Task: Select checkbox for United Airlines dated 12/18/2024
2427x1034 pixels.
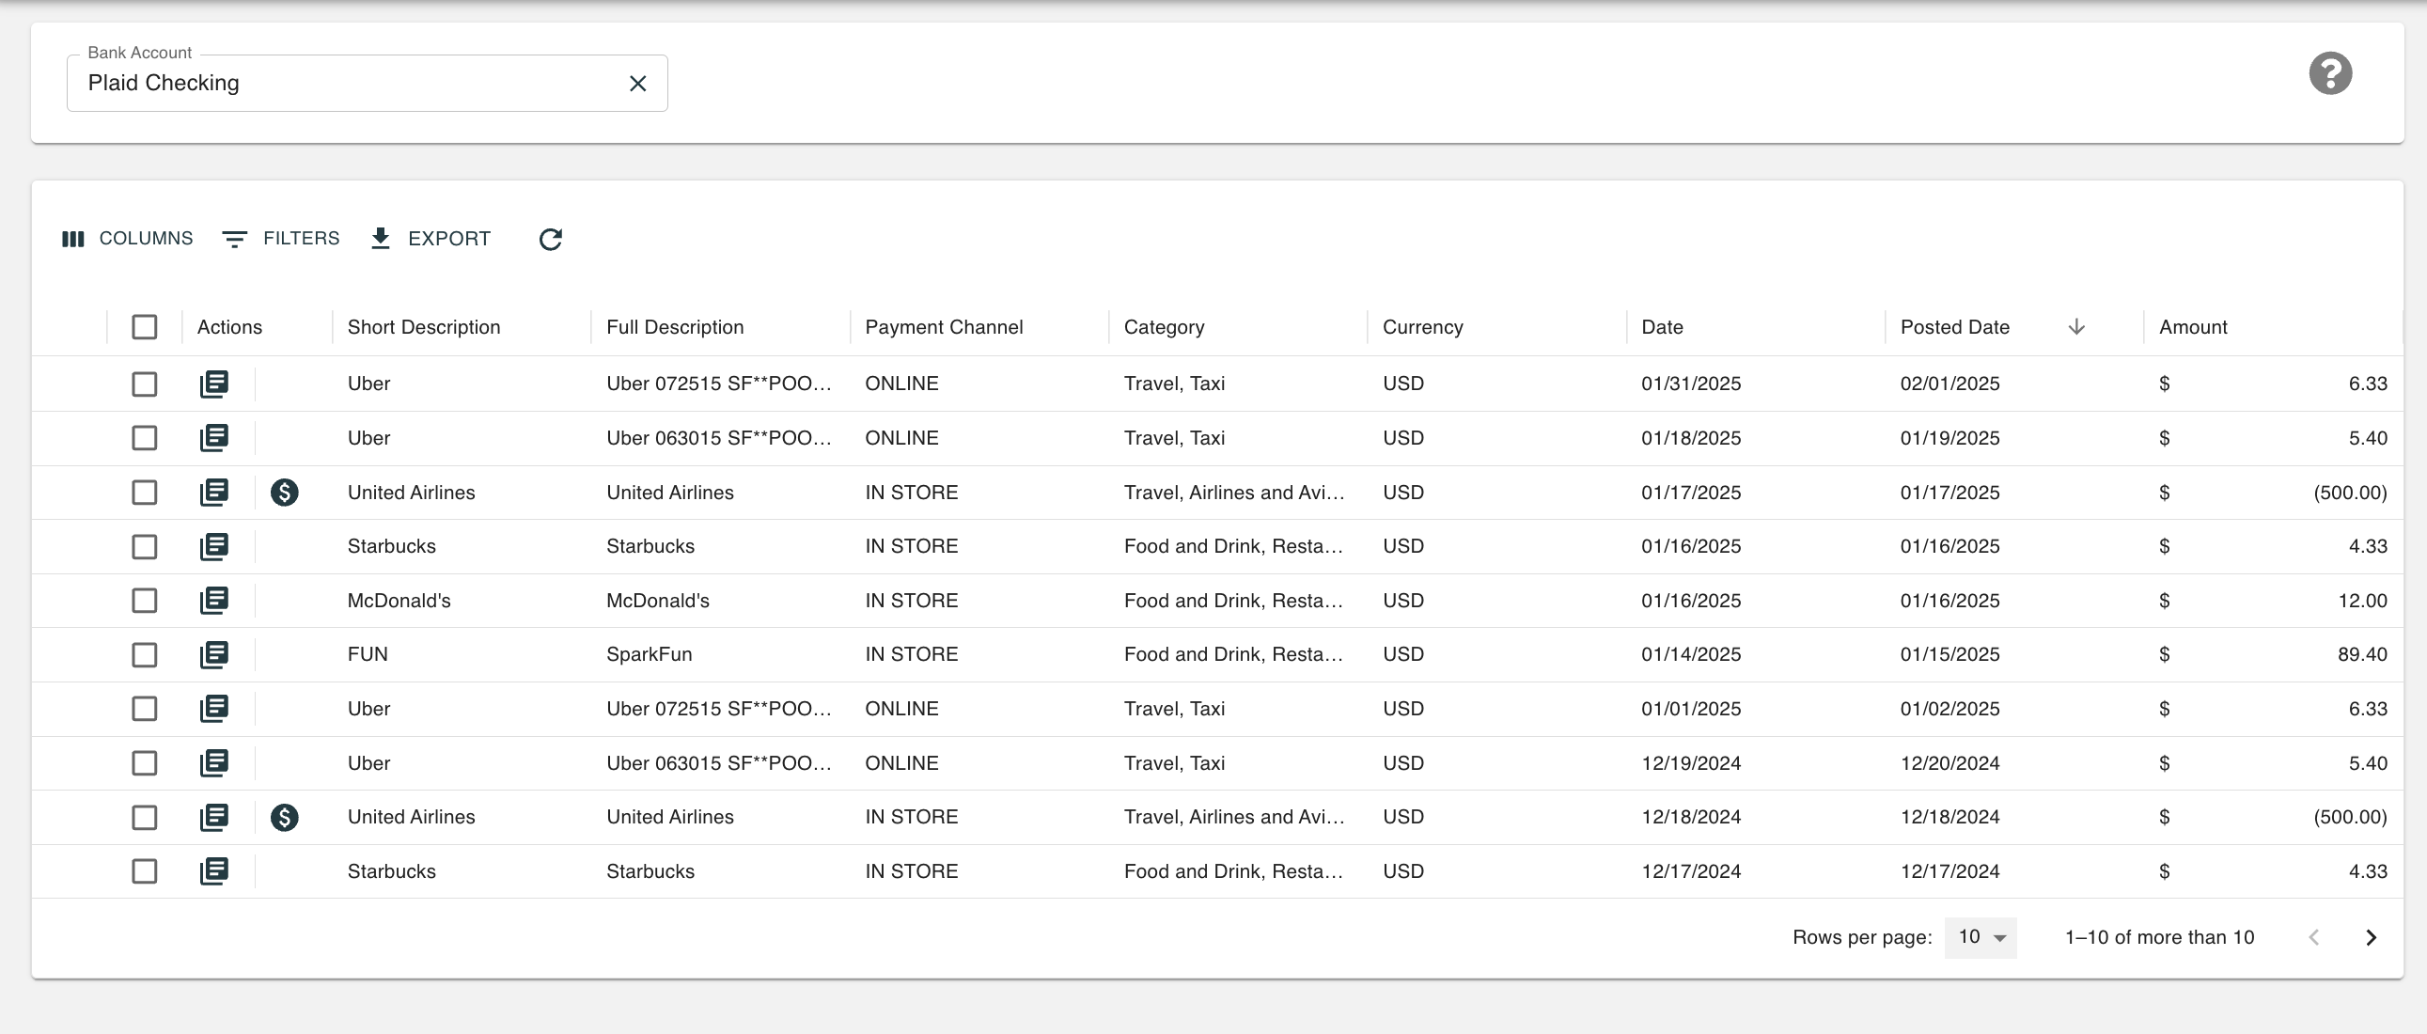Action: (144, 817)
